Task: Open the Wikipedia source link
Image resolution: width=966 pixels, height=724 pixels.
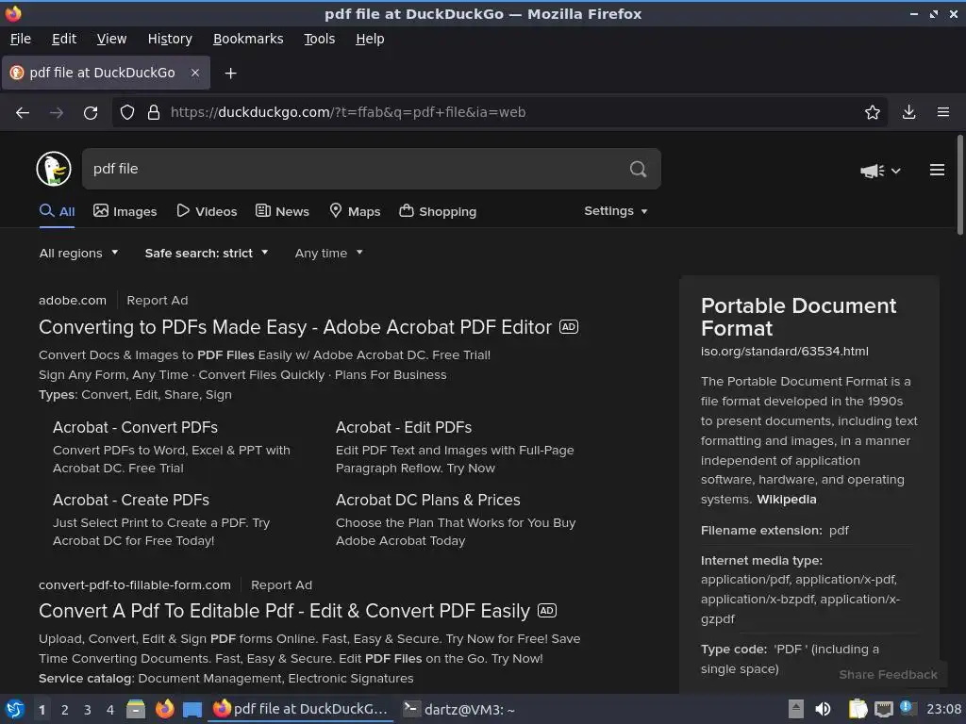Action: click(786, 500)
